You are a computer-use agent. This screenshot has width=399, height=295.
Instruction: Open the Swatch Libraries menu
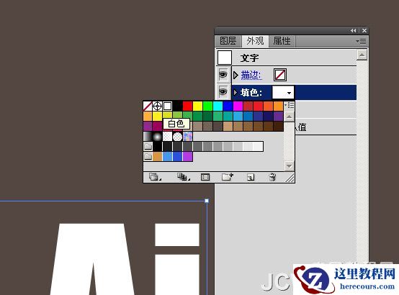(x=154, y=177)
